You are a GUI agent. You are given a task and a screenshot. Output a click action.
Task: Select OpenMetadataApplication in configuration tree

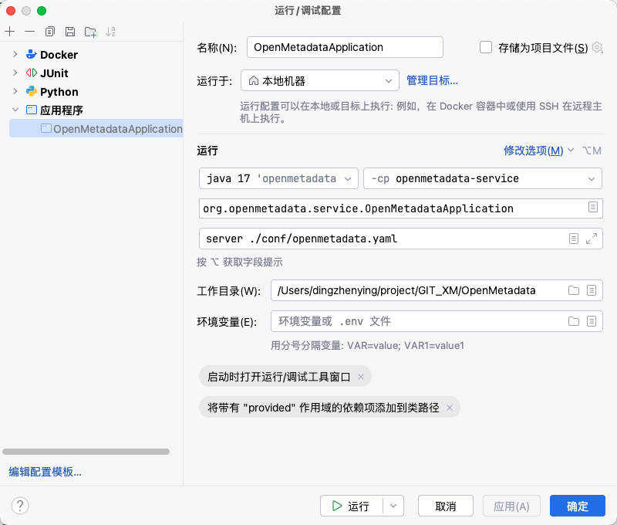pyautogui.click(x=96, y=128)
